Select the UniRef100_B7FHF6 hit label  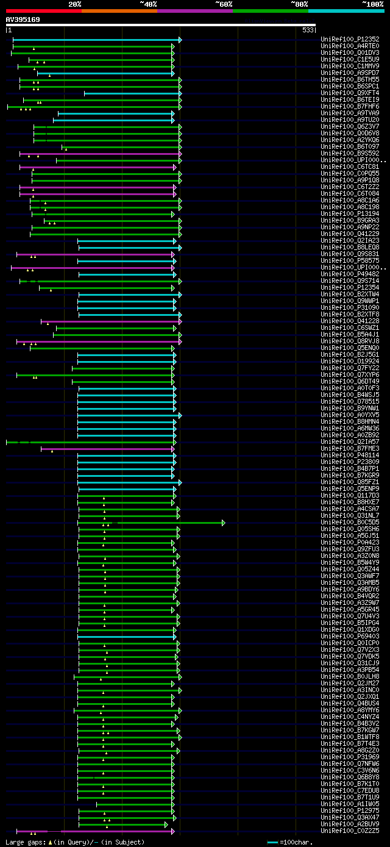350,107
